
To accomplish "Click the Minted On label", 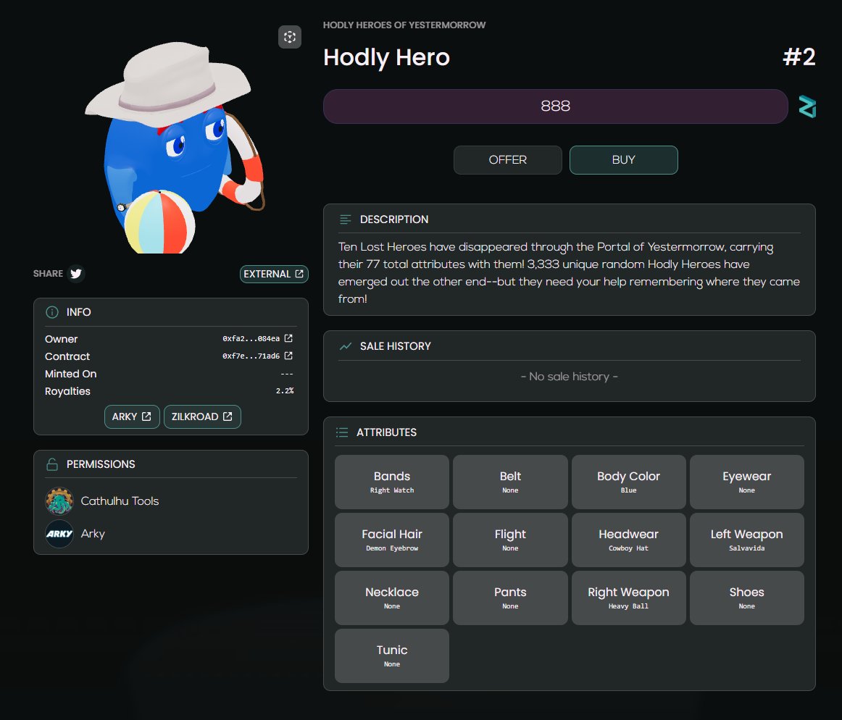I will click(71, 374).
